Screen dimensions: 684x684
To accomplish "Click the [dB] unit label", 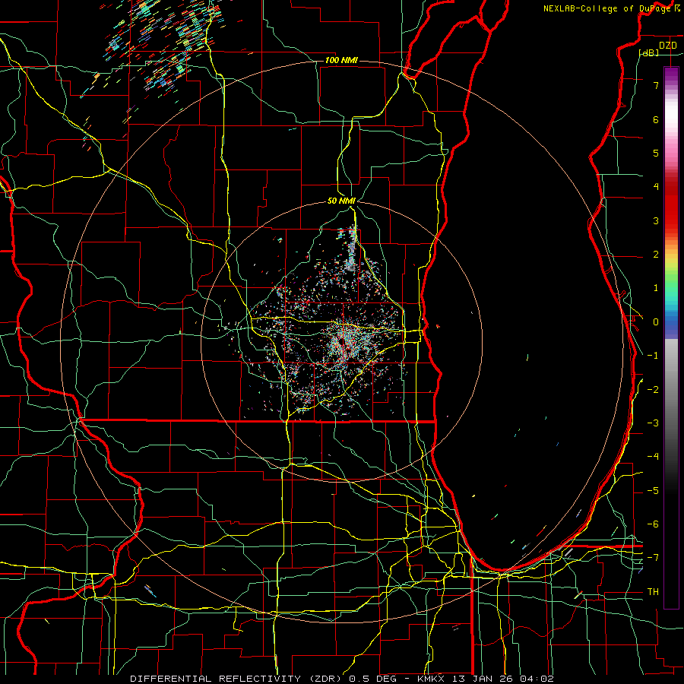I will [x=649, y=52].
